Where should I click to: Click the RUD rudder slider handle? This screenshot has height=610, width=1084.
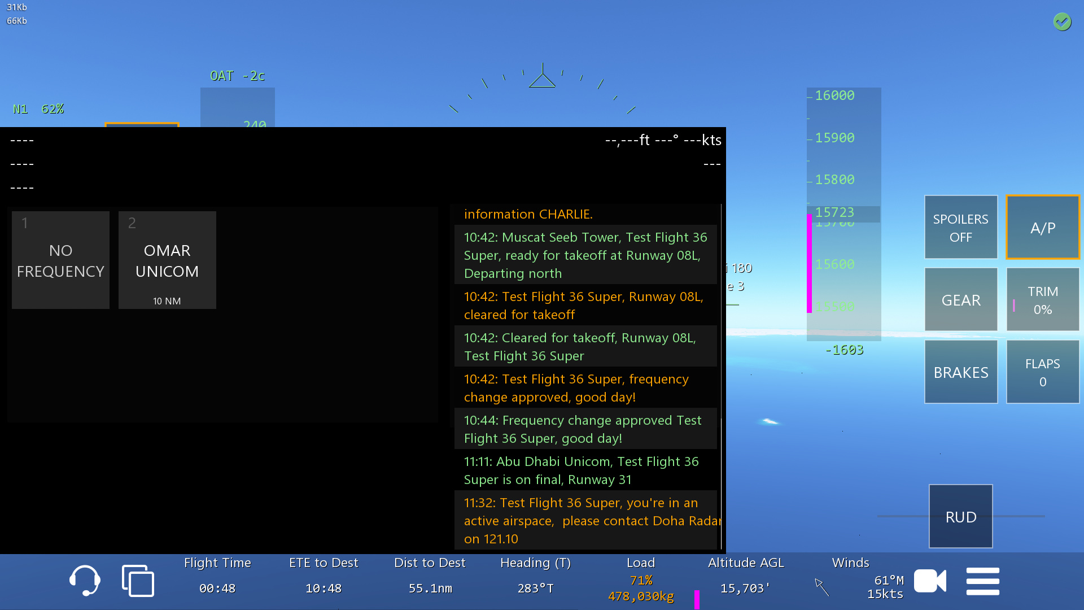(960, 516)
